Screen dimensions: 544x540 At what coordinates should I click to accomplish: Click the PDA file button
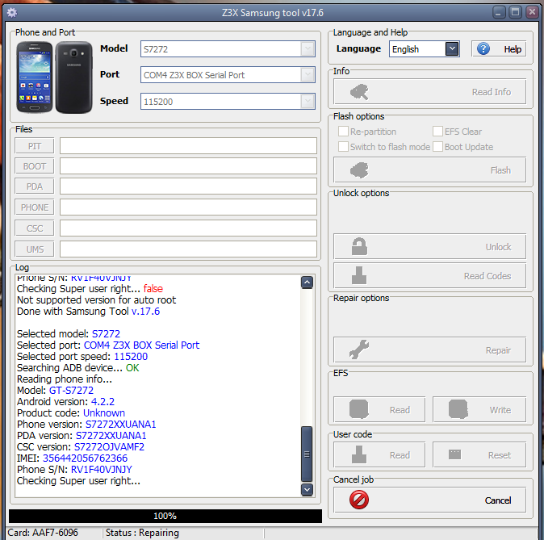pos(35,186)
